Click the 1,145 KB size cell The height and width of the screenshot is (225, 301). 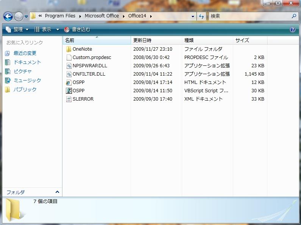[x=254, y=74]
